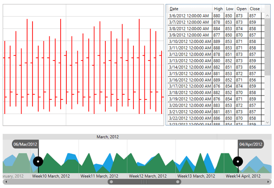
Task: Select the 3/14/2012 data row
Action: coord(190,67)
